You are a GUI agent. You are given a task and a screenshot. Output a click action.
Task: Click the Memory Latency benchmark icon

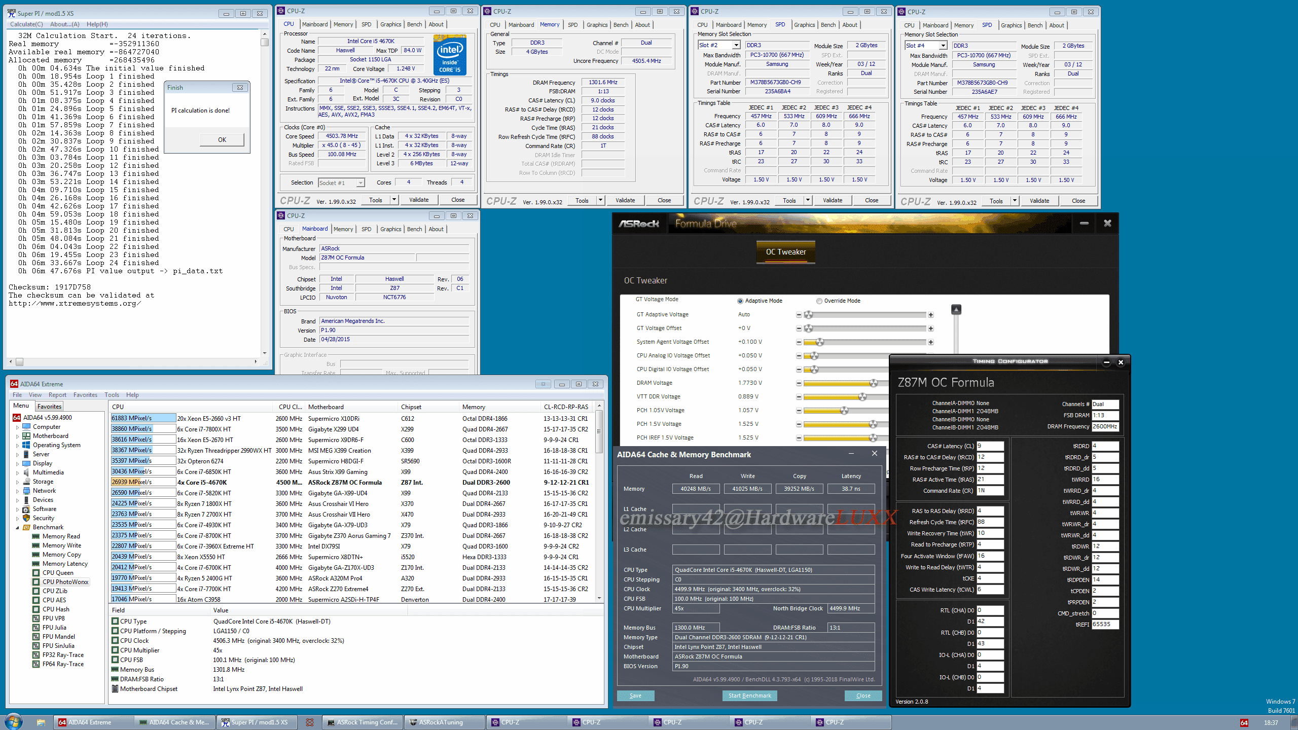click(35, 564)
